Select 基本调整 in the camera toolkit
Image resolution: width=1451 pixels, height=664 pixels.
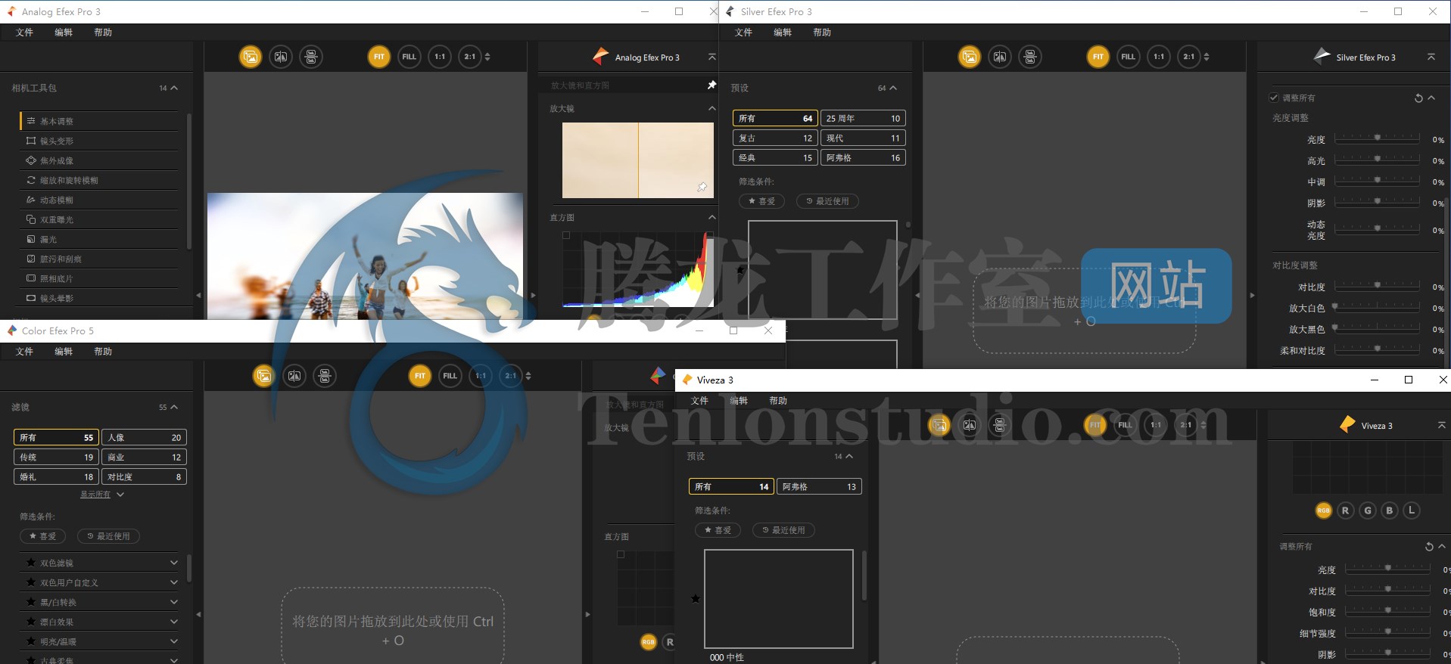click(100, 121)
